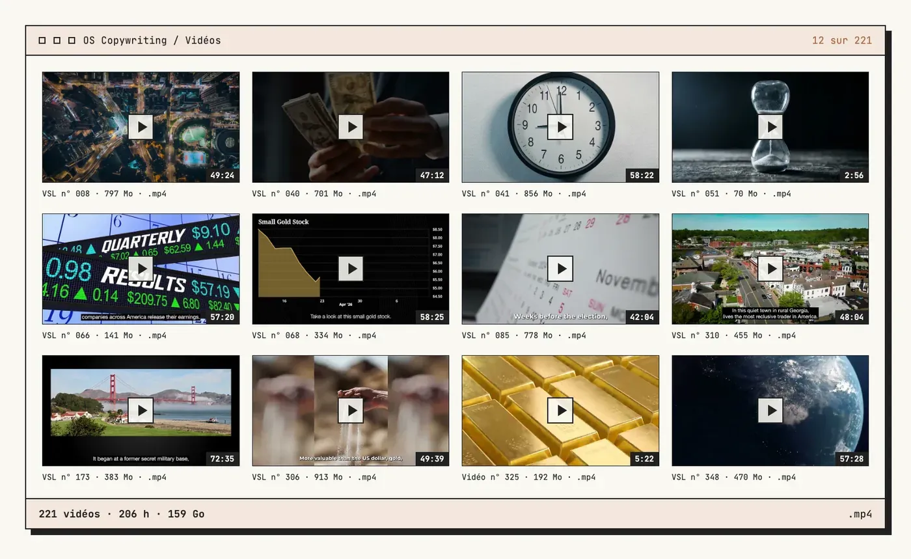Click the '221 vidéos · 206 h · 159 Go' status
This screenshot has width=911, height=559.
122,514
